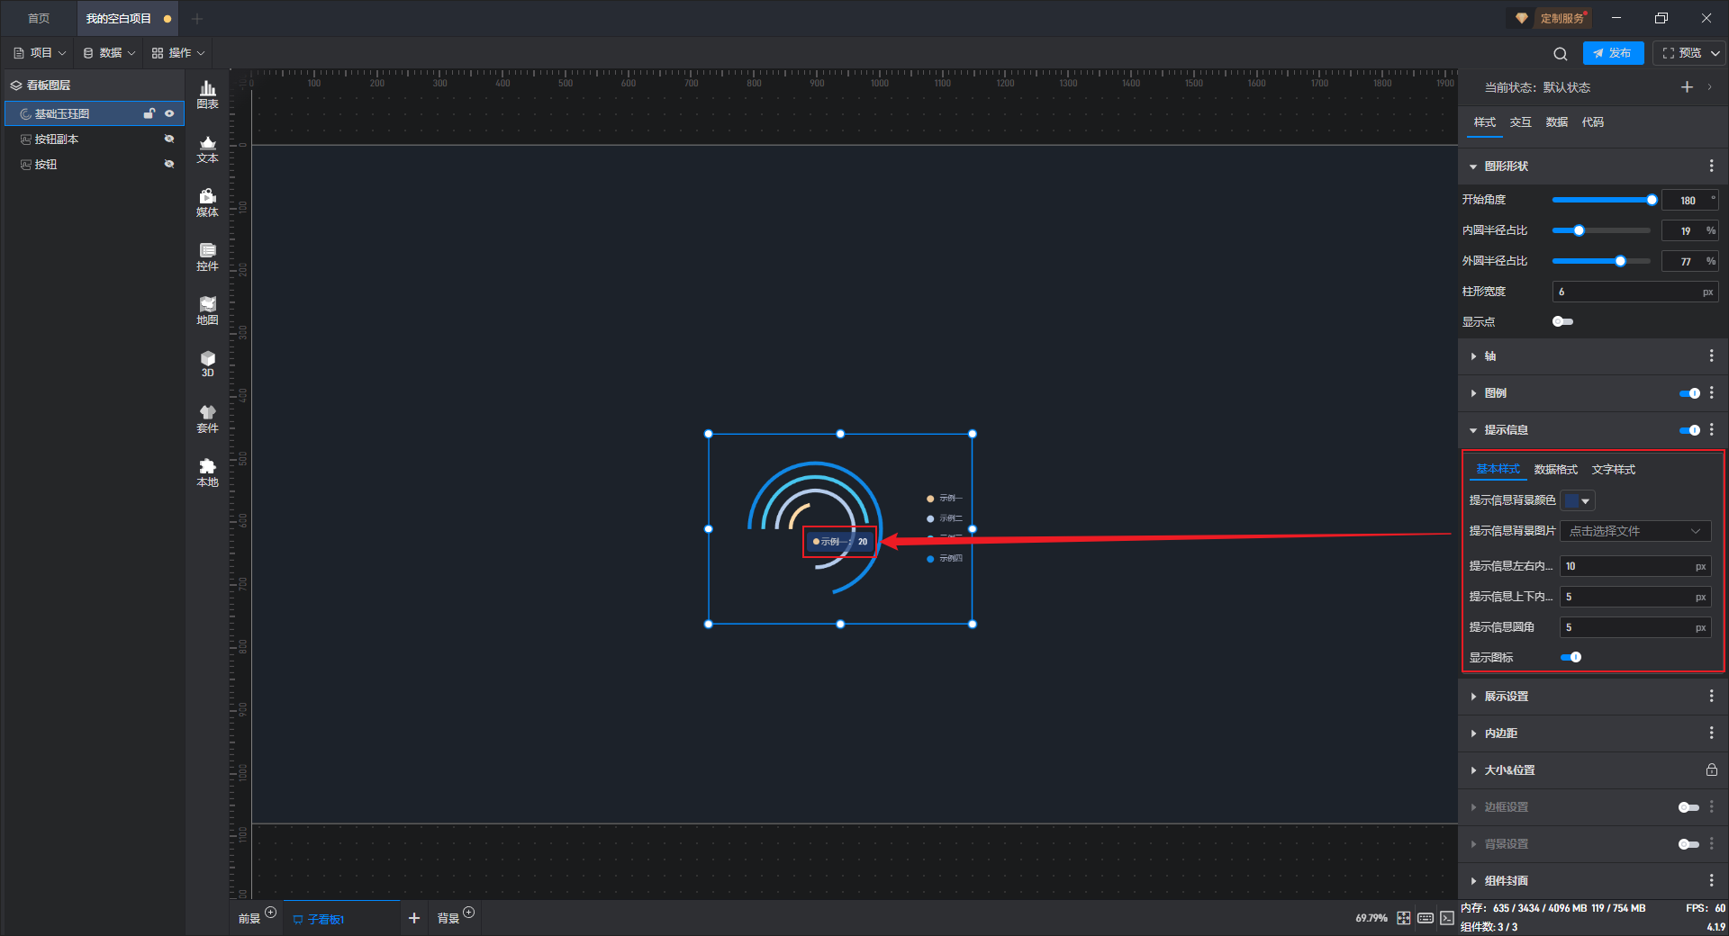Open 提示信息背景图片 file selector dropdown

pyautogui.click(x=1635, y=531)
